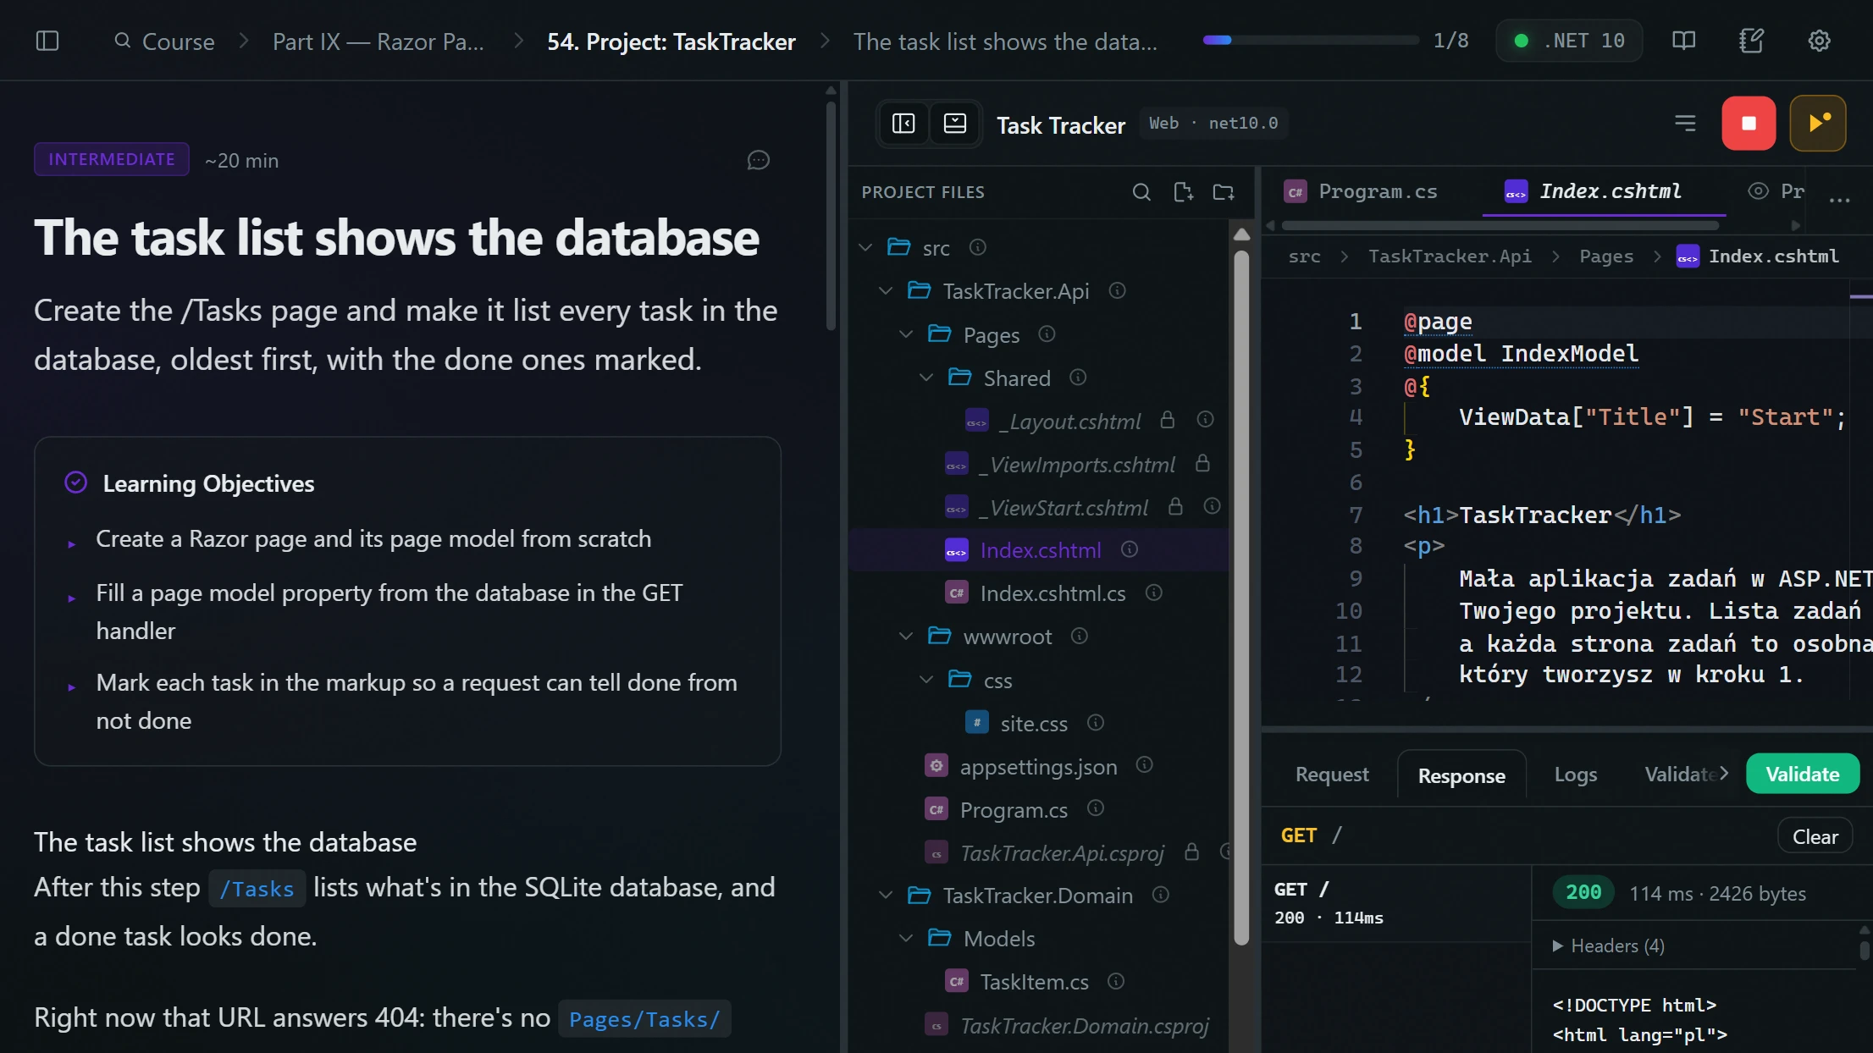The width and height of the screenshot is (1873, 1053).
Task: Toggle bottom panel layout button
Action: tap(955, 124)
